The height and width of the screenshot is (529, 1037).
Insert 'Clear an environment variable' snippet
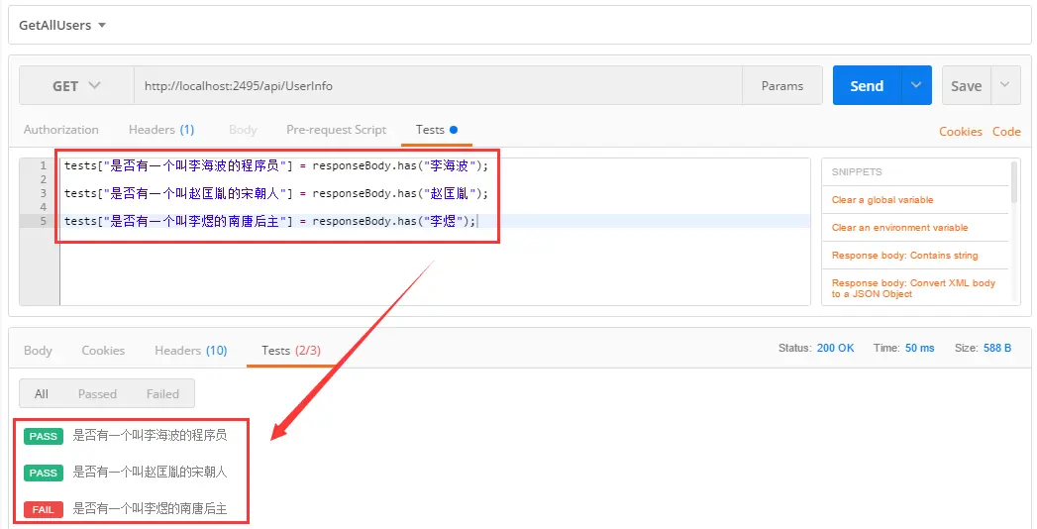click(x=899, y=228)
